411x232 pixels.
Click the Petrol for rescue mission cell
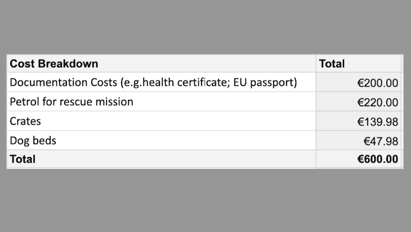pos(161,102)
